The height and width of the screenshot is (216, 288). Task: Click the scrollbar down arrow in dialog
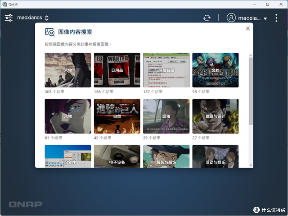pyautogui.click(x=251, y=165)
